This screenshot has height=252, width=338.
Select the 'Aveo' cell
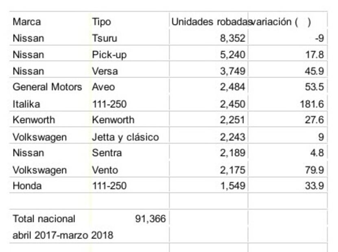click(103, 87)
